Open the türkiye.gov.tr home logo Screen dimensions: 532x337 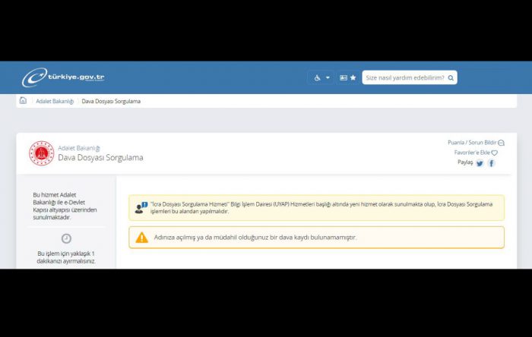63,77
